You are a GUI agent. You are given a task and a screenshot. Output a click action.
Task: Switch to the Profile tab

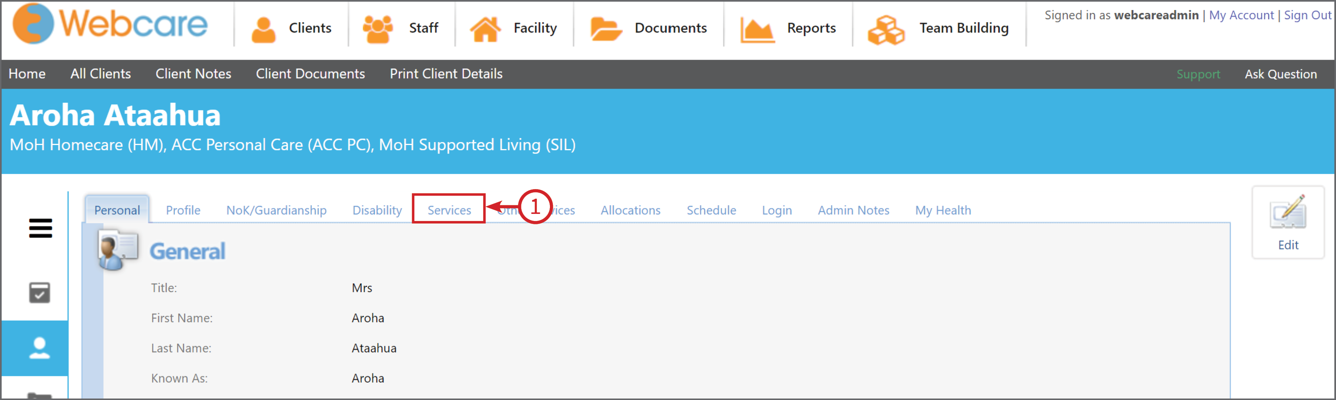[x=183, y=210]
